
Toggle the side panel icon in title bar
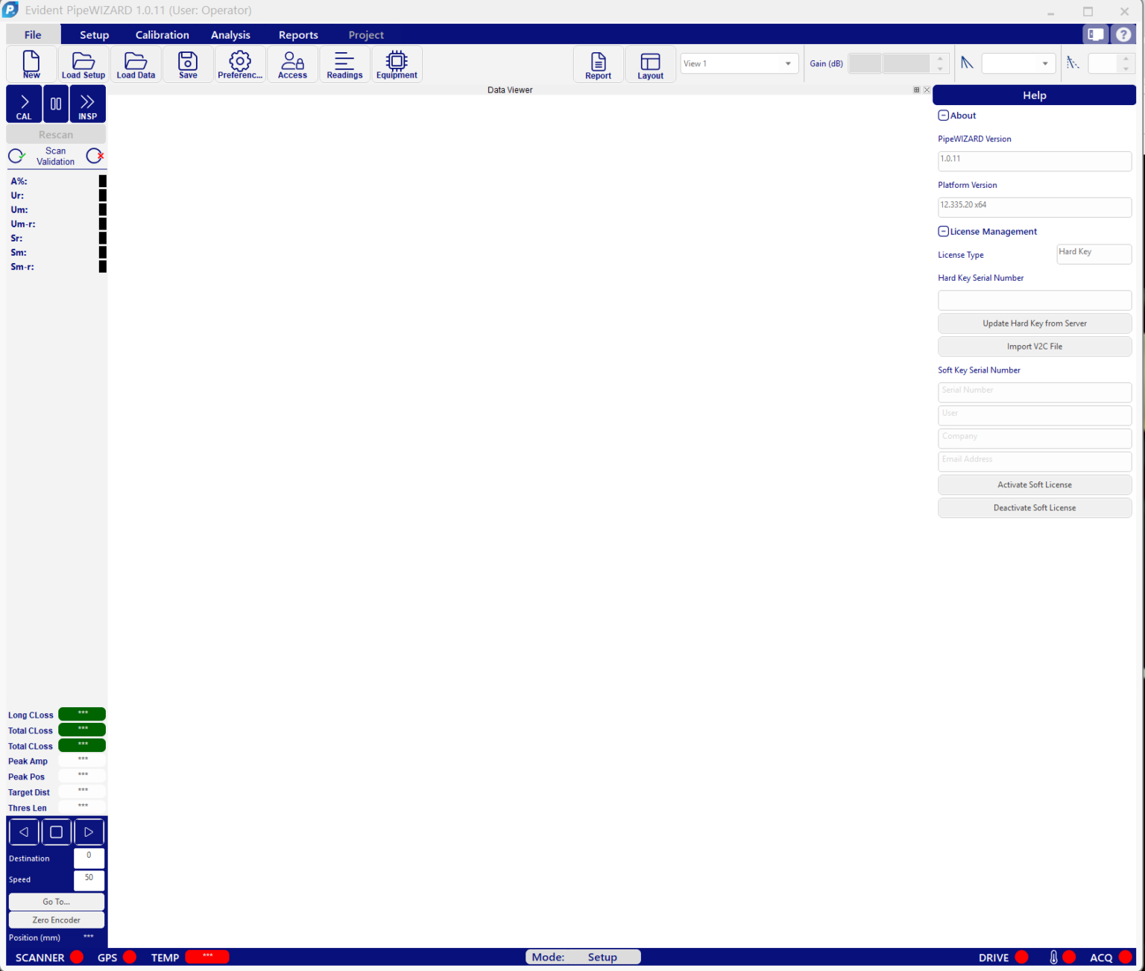pyautogui.click(x=1095, y=34)
